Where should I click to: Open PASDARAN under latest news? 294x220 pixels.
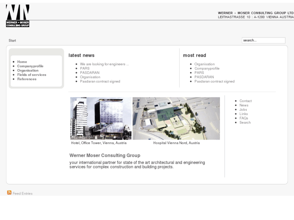pyautogui.click(x=90, y=73)
